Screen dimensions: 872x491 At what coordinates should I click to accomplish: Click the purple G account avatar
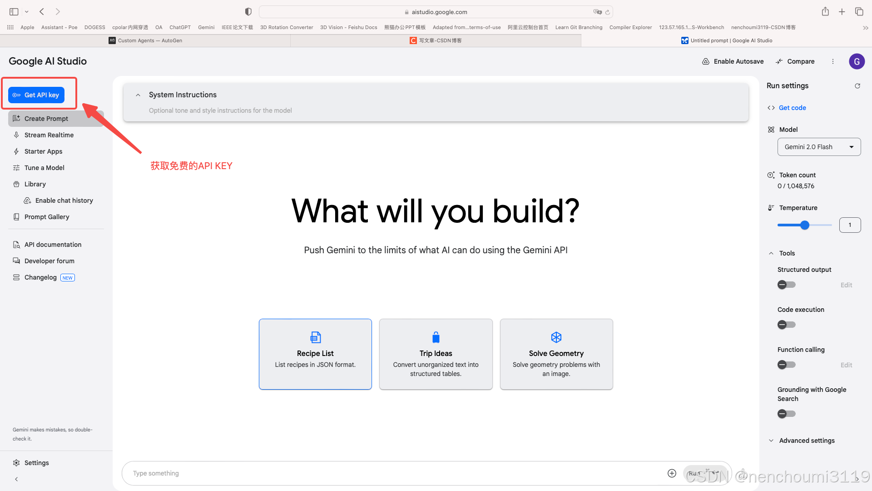[x=857, y=61]
